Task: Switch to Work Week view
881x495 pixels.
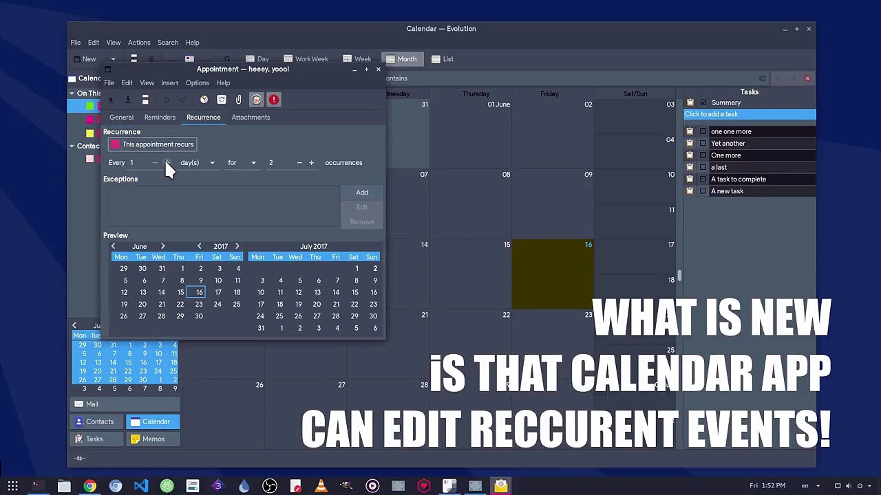Action: coord(306,59)
